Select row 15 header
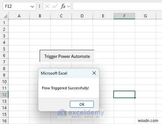 click(x=4, y=114)
